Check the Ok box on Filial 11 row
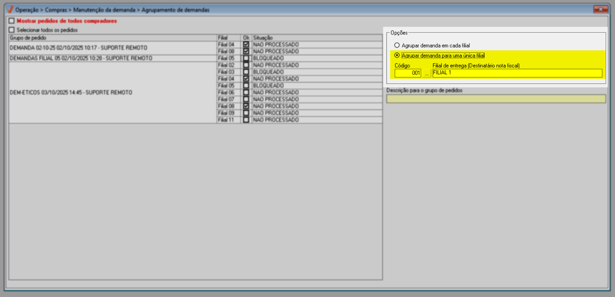Image resolution: width=615 pixels, height=297 pixels. coord(246,120)
